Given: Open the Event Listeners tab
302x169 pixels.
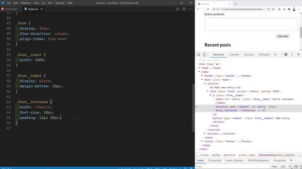Looking at the screenshot, I should 235,161.
